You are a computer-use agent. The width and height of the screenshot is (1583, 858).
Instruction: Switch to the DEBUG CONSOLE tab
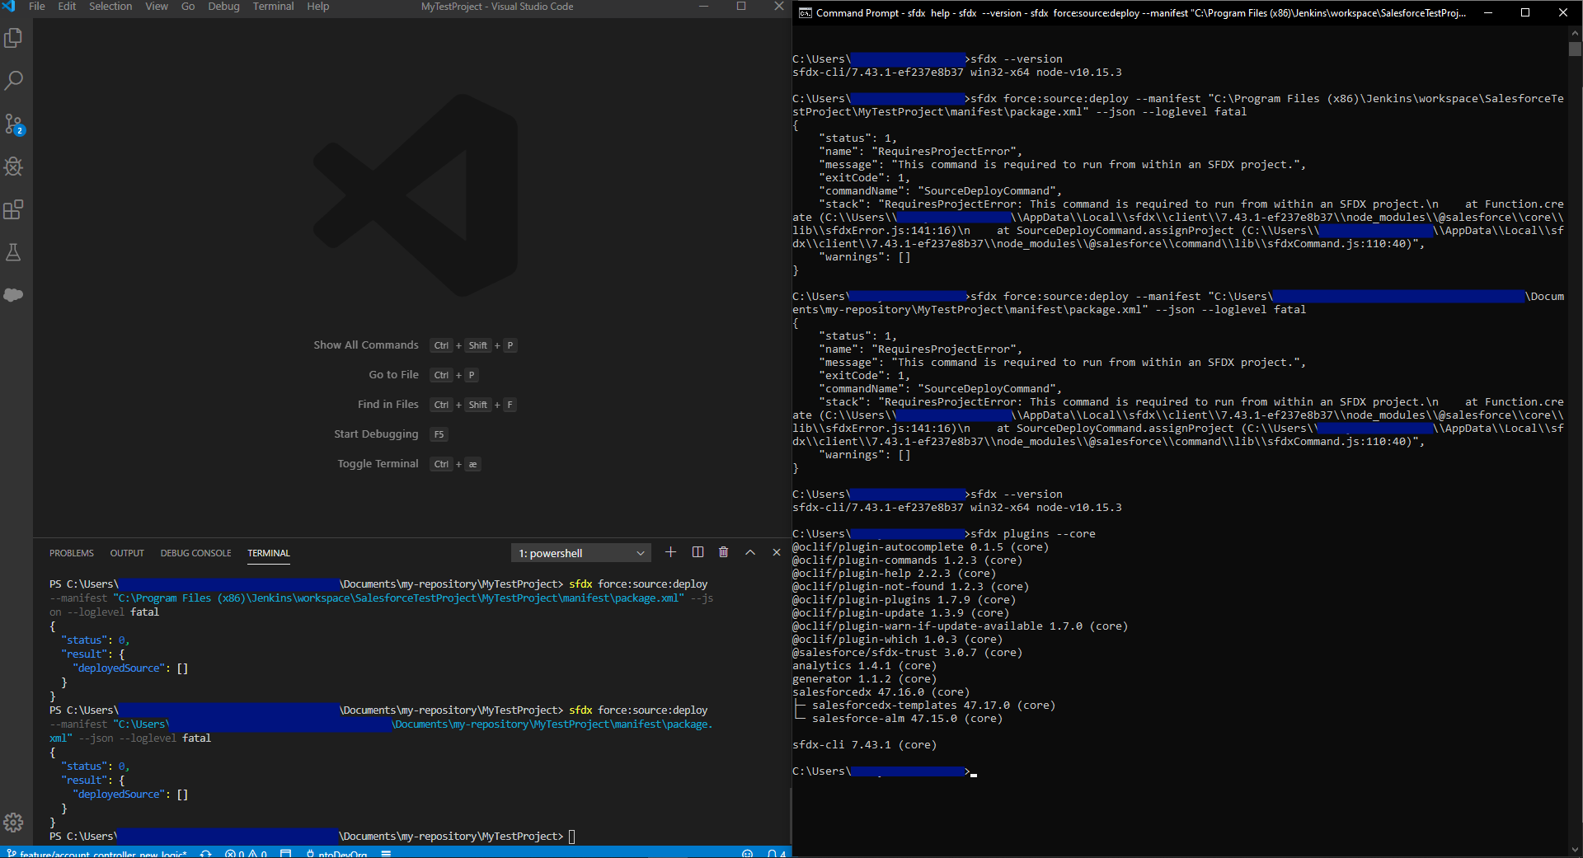[x=195, y=553]
